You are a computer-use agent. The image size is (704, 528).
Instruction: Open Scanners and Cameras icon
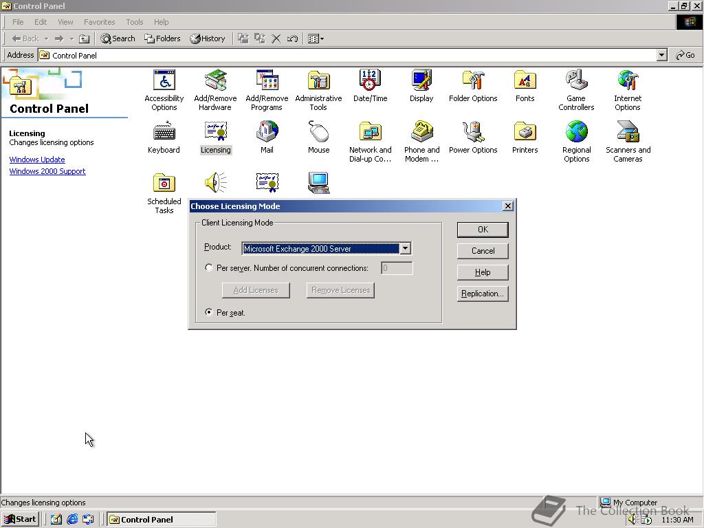pyautogui.click(x=628, y=142)
